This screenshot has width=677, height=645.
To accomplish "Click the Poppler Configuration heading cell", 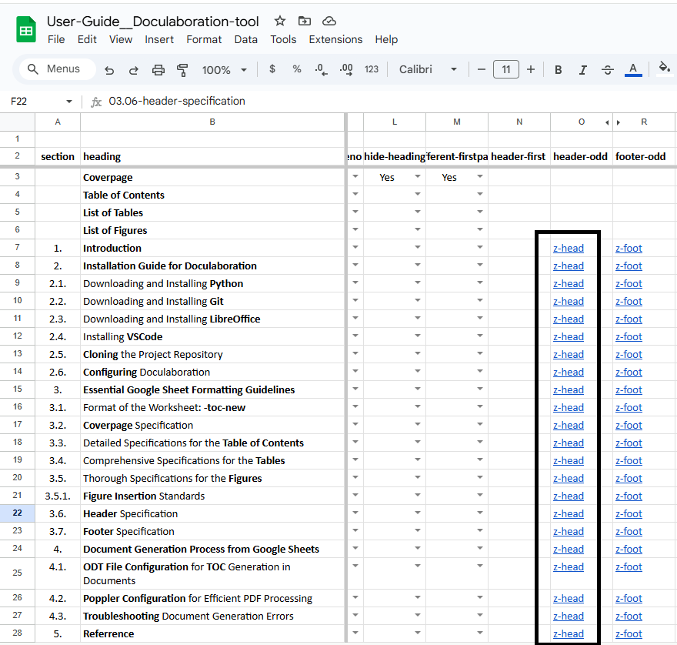I will point(212,598).
